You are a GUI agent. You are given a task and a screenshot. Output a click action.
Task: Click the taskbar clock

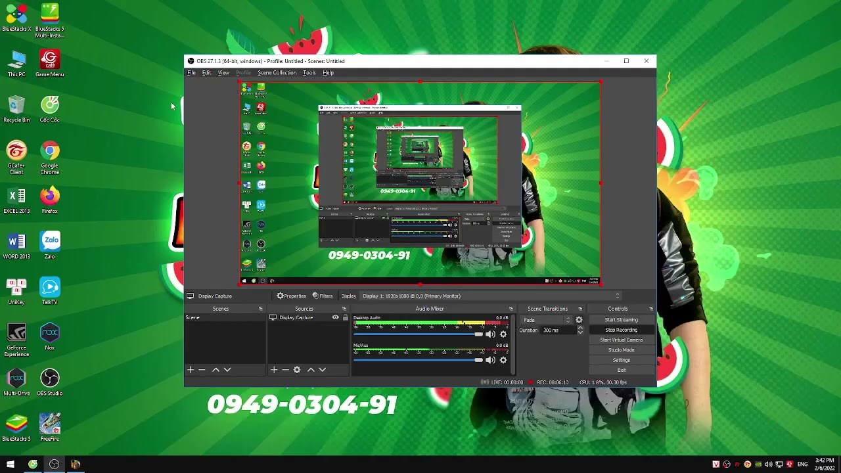tap(825, 464)
